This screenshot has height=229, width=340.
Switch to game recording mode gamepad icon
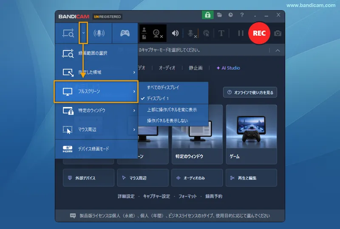click(x=125, y=33)
